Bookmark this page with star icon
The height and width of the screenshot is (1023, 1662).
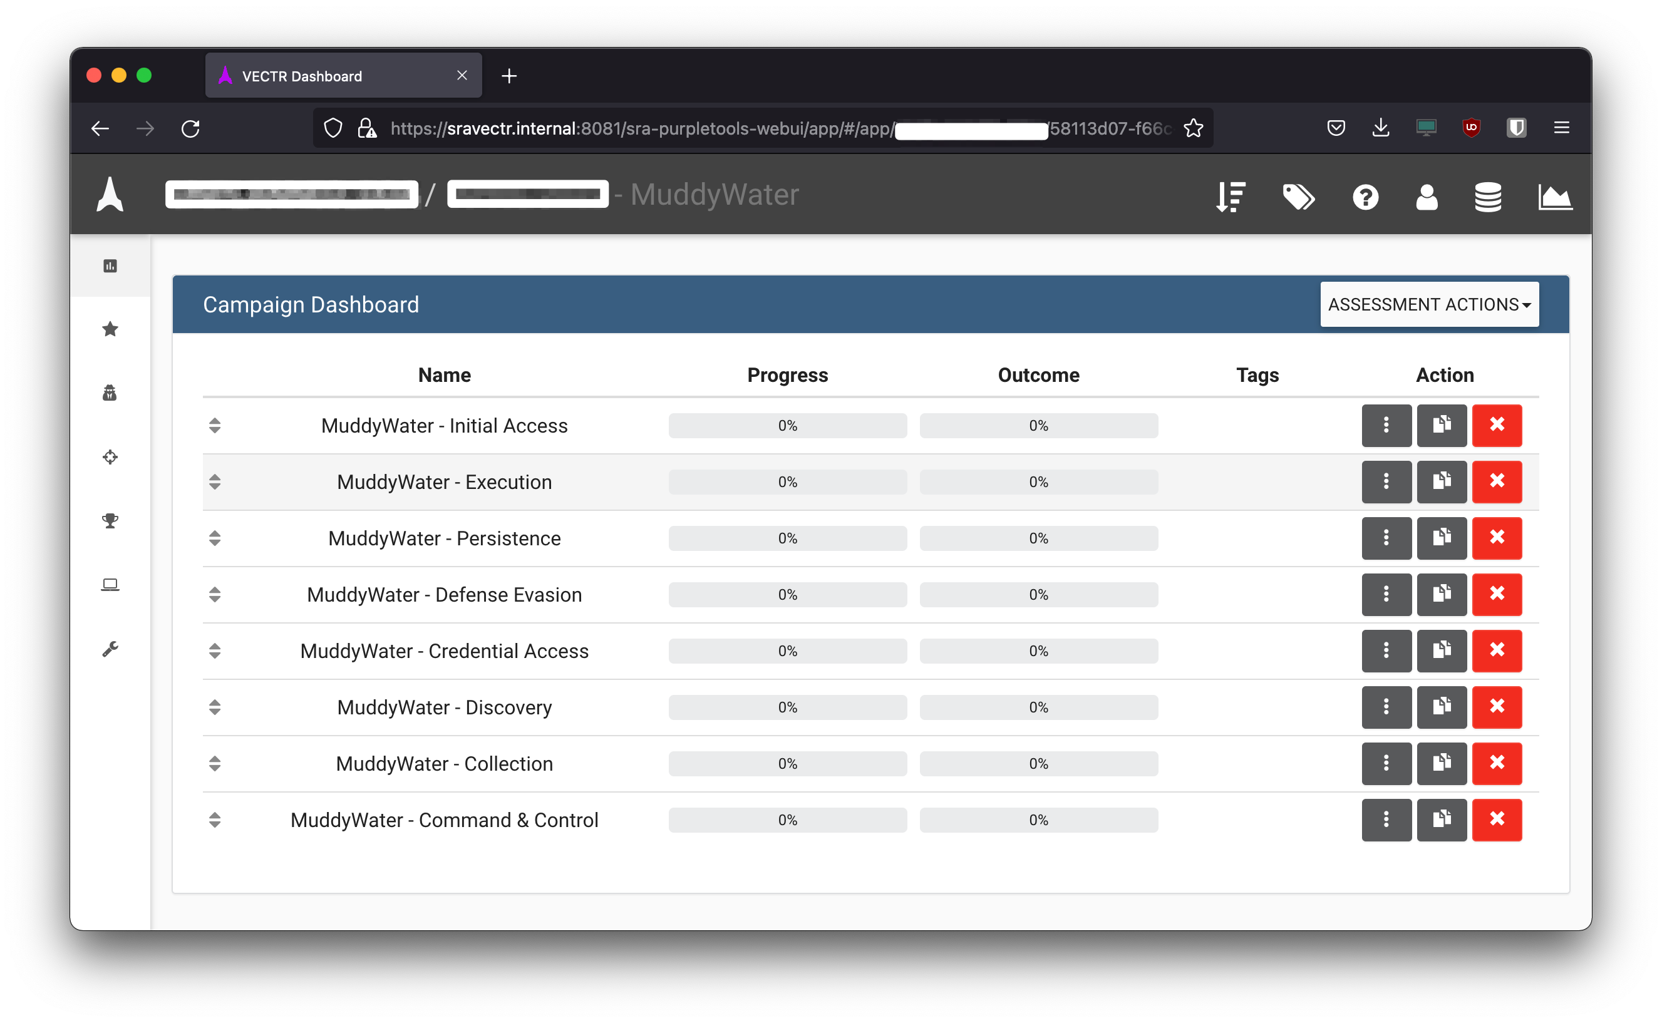1193,128
